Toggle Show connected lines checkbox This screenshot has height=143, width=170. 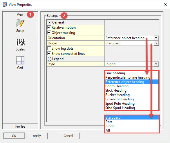(x=49, y=53)
